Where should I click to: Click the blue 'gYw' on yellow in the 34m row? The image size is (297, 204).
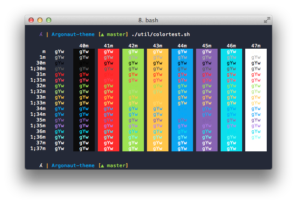point(157,109)
